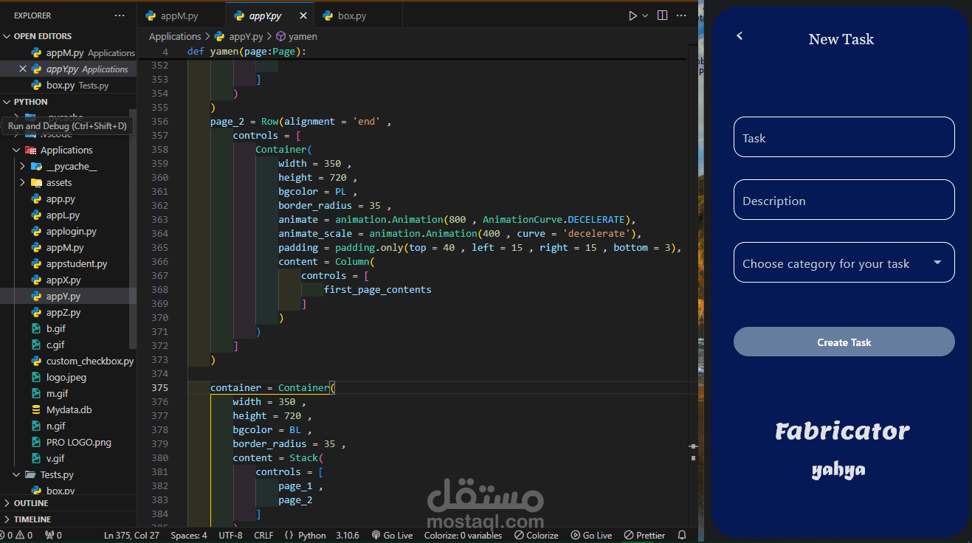Change end of line sequence CRLF
This screenshot has width=972, height=543.
(x=263, y=536)
